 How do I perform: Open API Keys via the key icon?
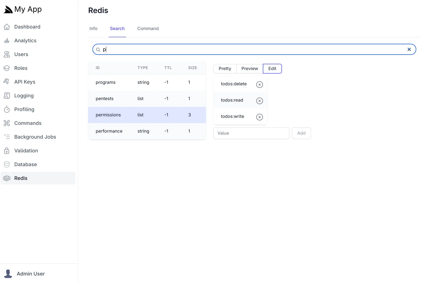7,82
